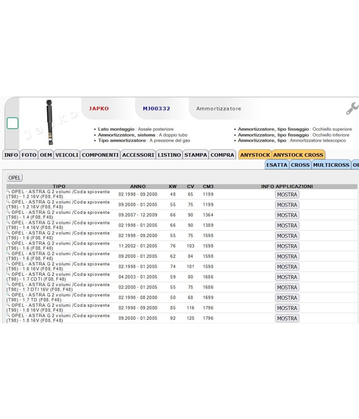Click MOSTRA for Astra 1.8 16V 125 CV
This screenshot has width=359, height=419.
pos(287,318)
